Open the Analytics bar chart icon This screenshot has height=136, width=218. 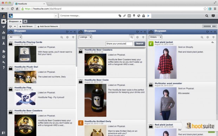tap(4, 32)
